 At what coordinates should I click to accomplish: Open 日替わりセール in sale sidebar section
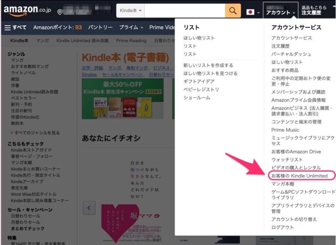tap(26, 216)
